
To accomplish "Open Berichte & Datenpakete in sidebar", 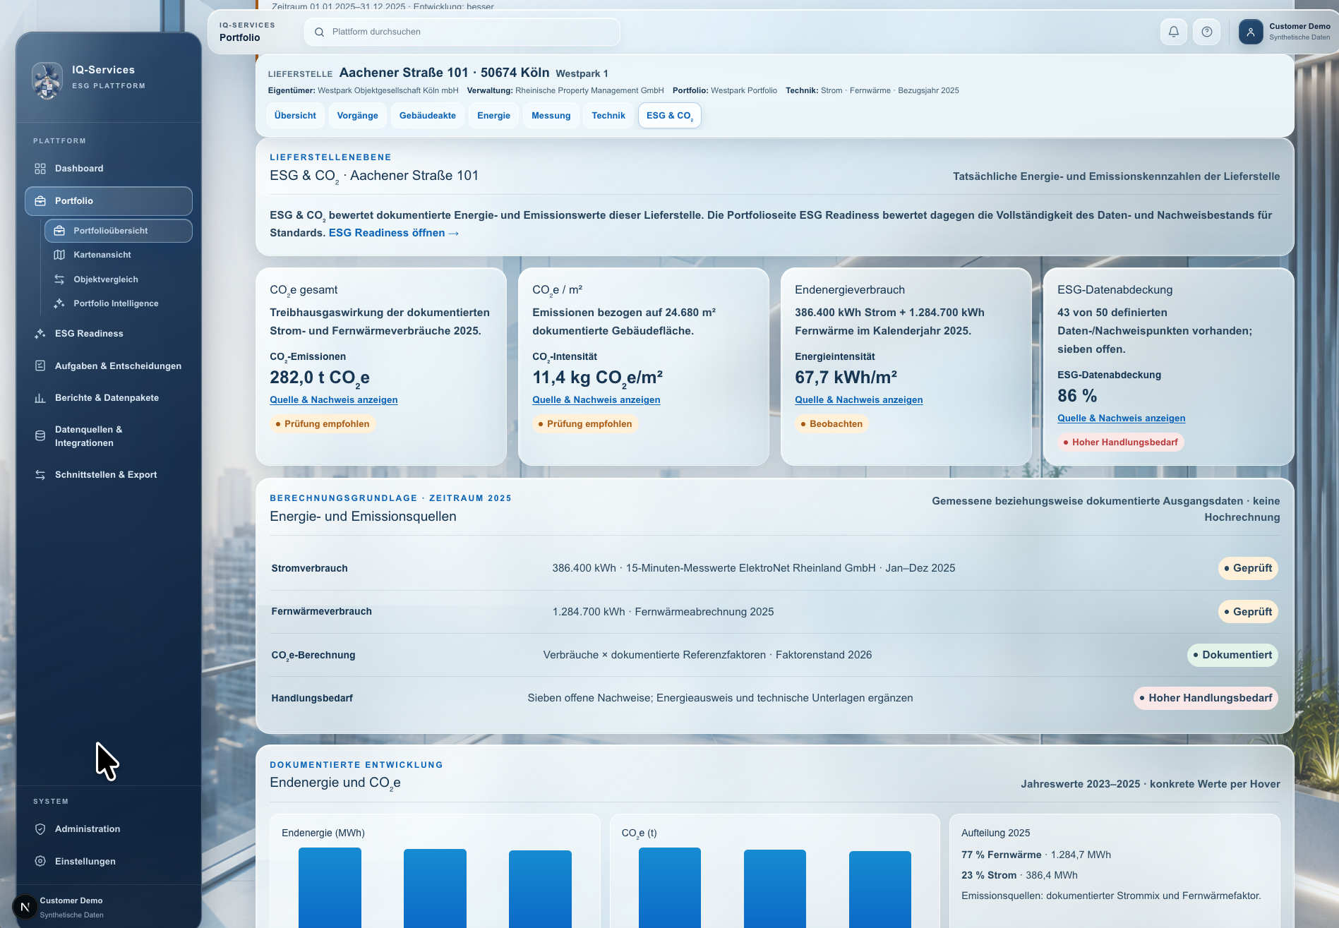I will tap(109, 398).
